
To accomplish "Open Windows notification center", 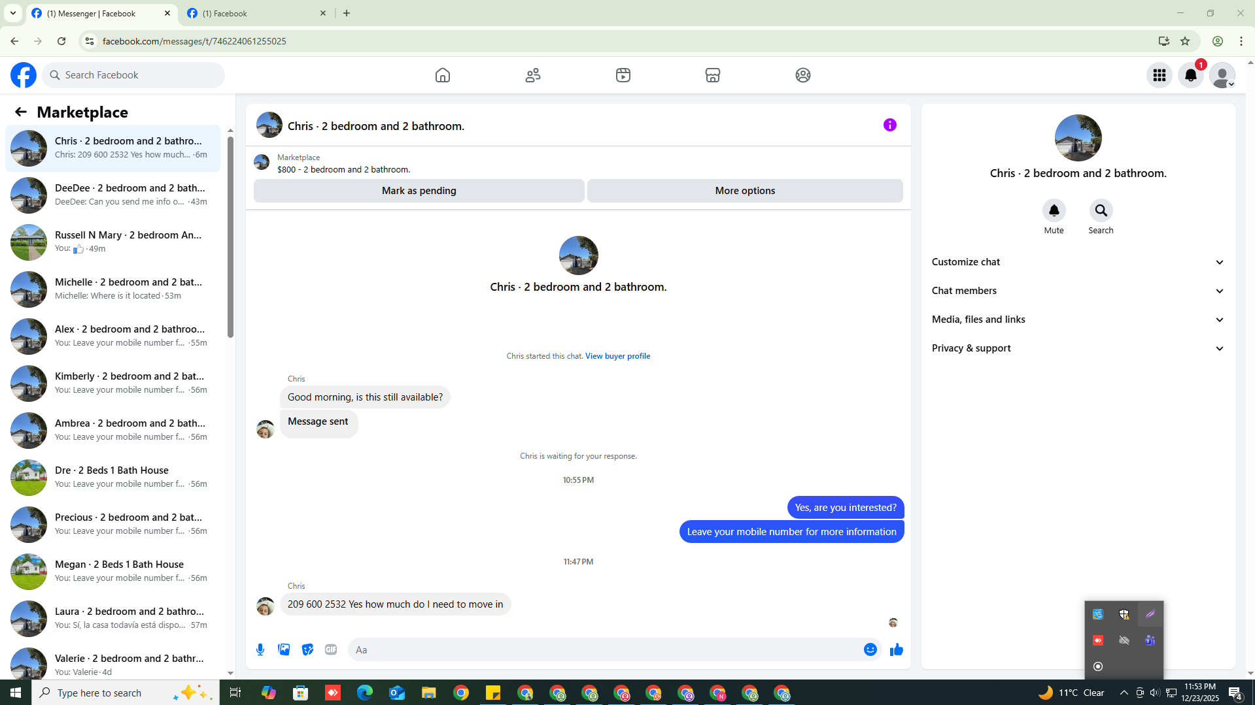I will pos(1235,693).
